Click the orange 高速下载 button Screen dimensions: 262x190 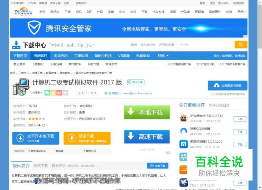pos(87,138)
